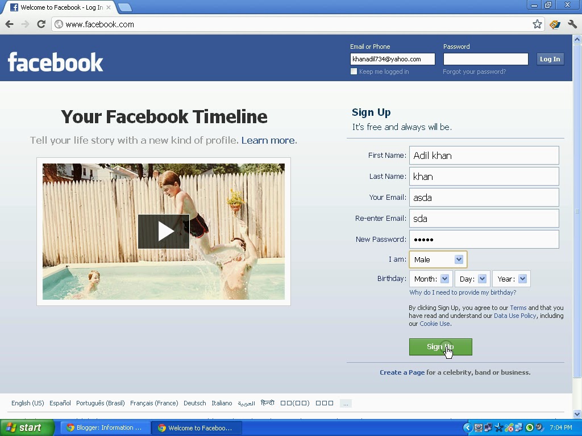582x436 pixels.
Task: Click the blue star tray icon
Action: (498, 428)
